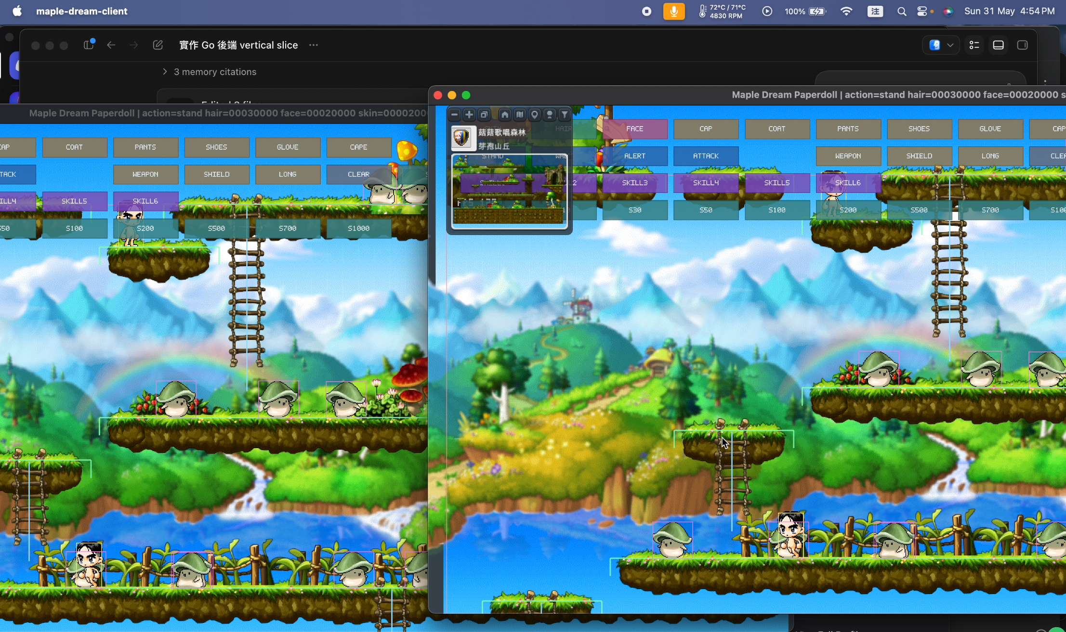1066x632 pixels.
Task: Click the thread title "實作 Go 後端 vertical slice"
Action: pyautogui.click(x=238, y=45)
